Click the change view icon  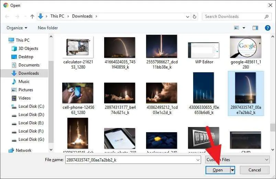pos(236,28)
